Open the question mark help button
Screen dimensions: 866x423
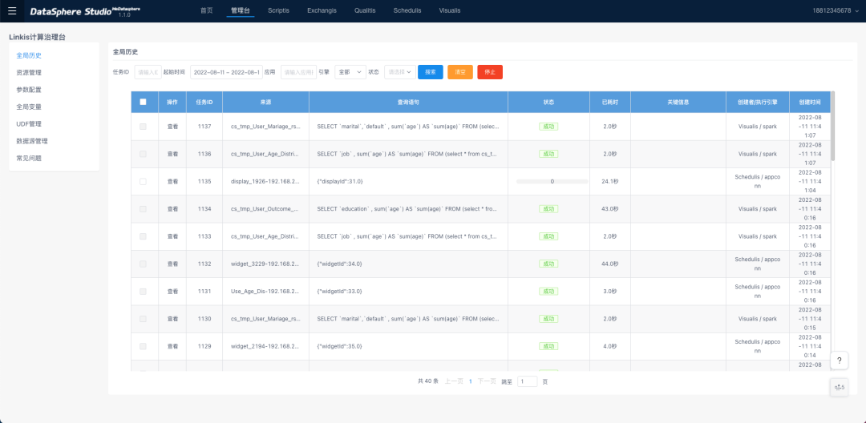838,361
